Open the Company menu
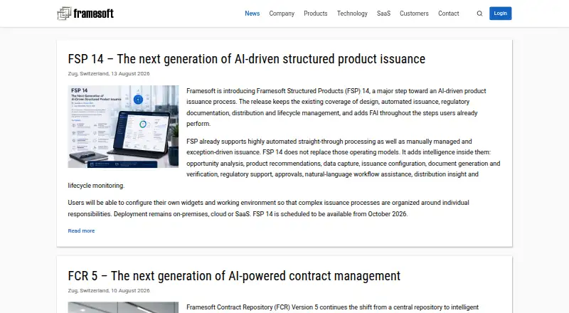The height and width of the screenshot is (313, 569). coord(282,14)
